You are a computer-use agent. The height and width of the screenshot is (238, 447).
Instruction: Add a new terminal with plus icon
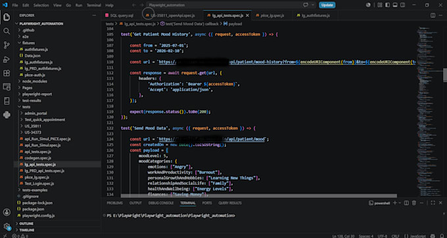click(395, 203)
